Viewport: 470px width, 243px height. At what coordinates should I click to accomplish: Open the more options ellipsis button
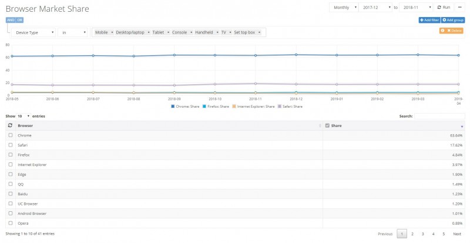point(459,8)
